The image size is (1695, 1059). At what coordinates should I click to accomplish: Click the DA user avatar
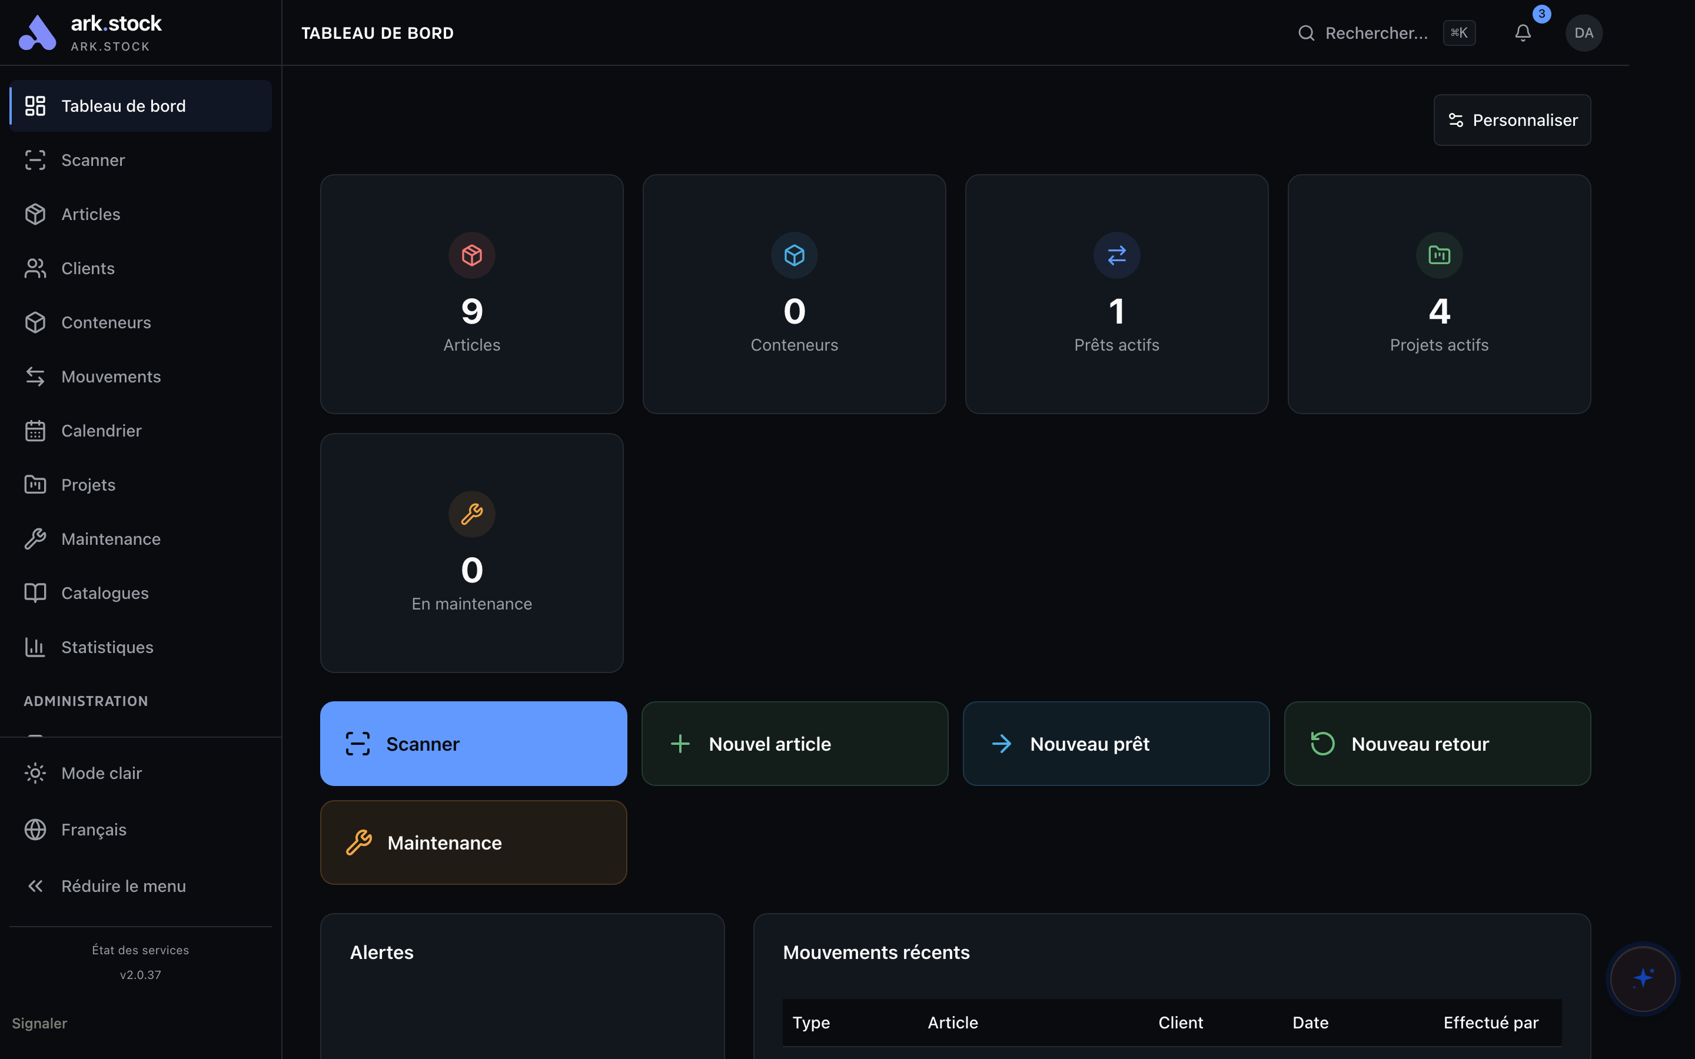(x=1584, y=33)
